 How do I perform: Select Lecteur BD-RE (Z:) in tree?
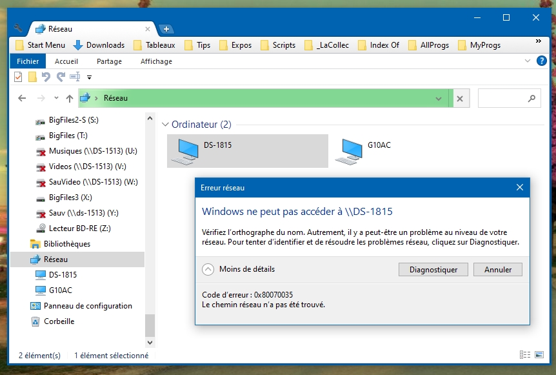point(79,228)
